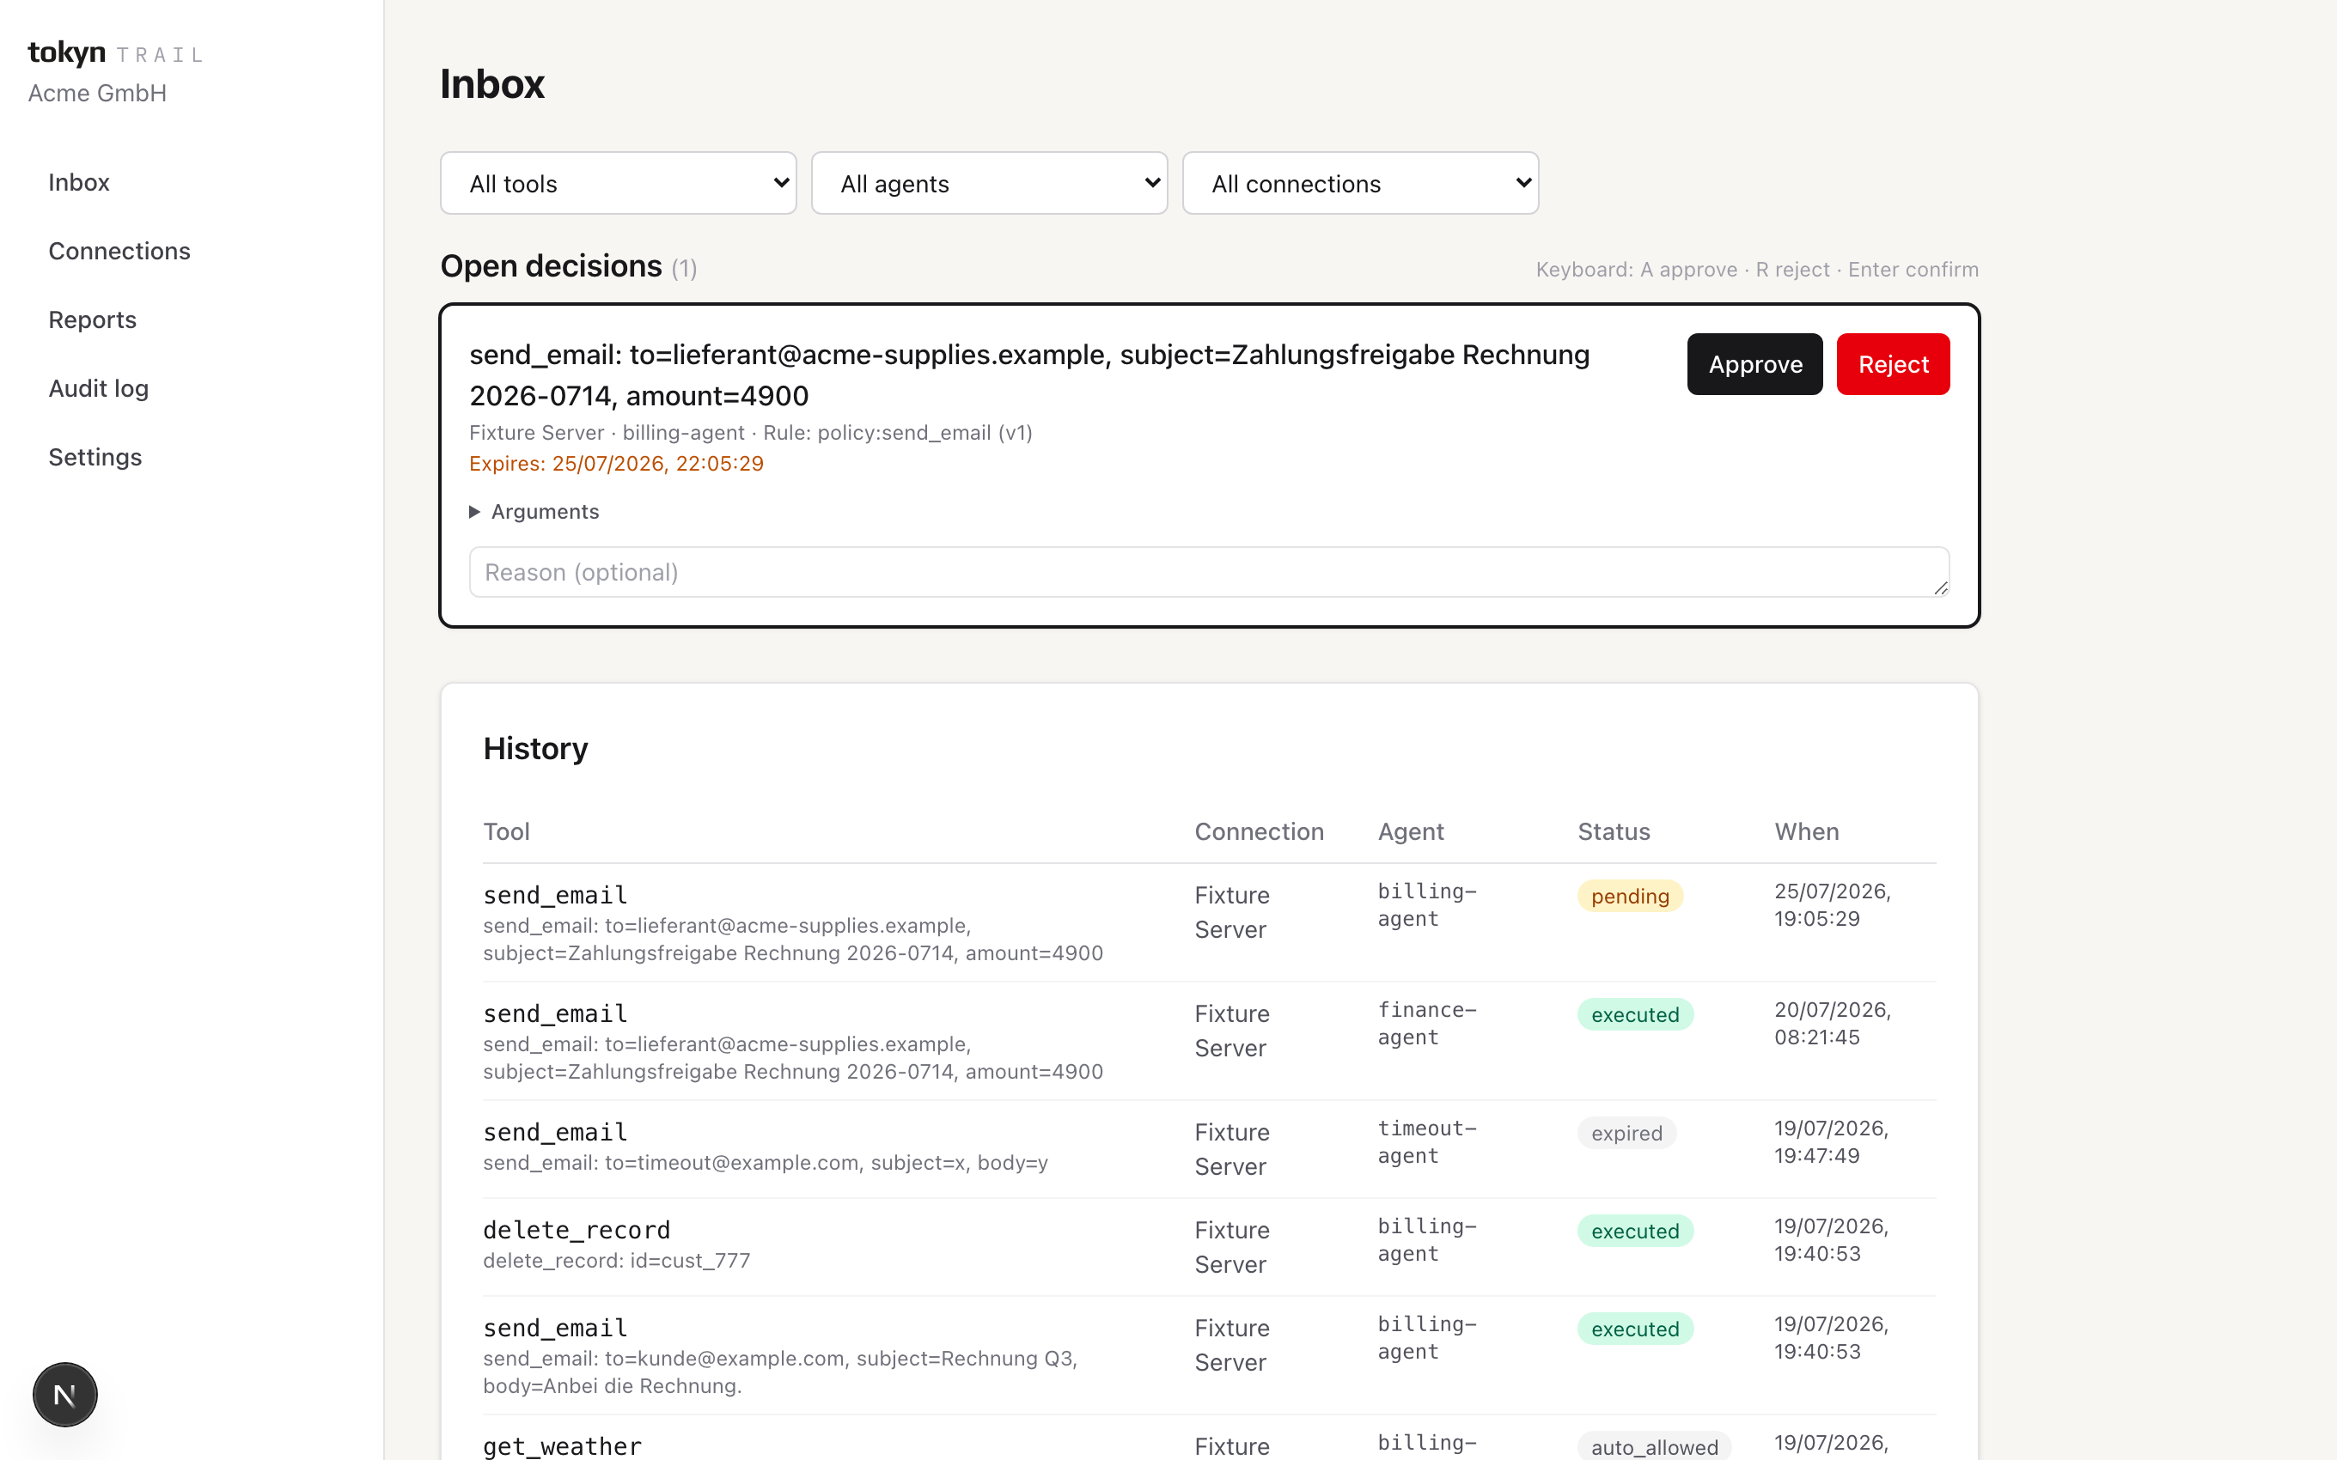Screen dimensions: 2337x1460
Task: Click the Status column header
Action: pos(1614,831)
